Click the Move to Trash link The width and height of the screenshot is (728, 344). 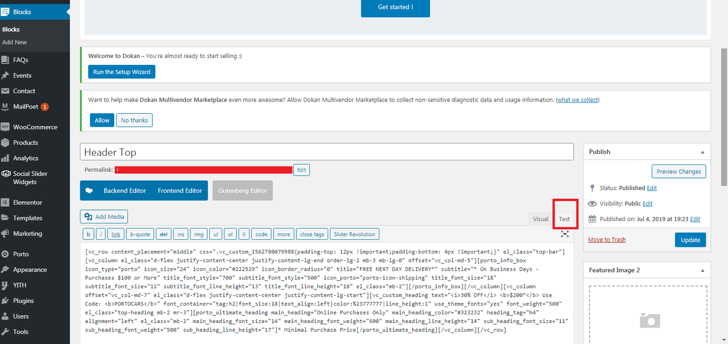tap(607, 239)
